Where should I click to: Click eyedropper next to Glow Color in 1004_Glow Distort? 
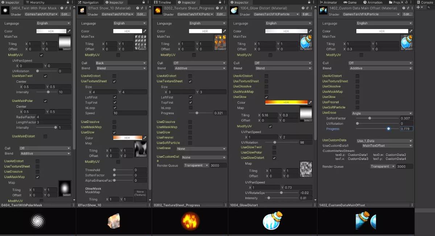[310, 103]
